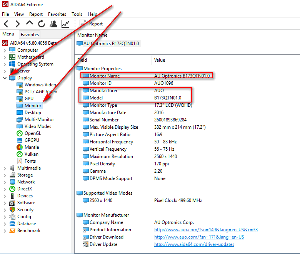Click the Devices icon
The height and width of the screenshot is (254, 300).
pos(12,196)
